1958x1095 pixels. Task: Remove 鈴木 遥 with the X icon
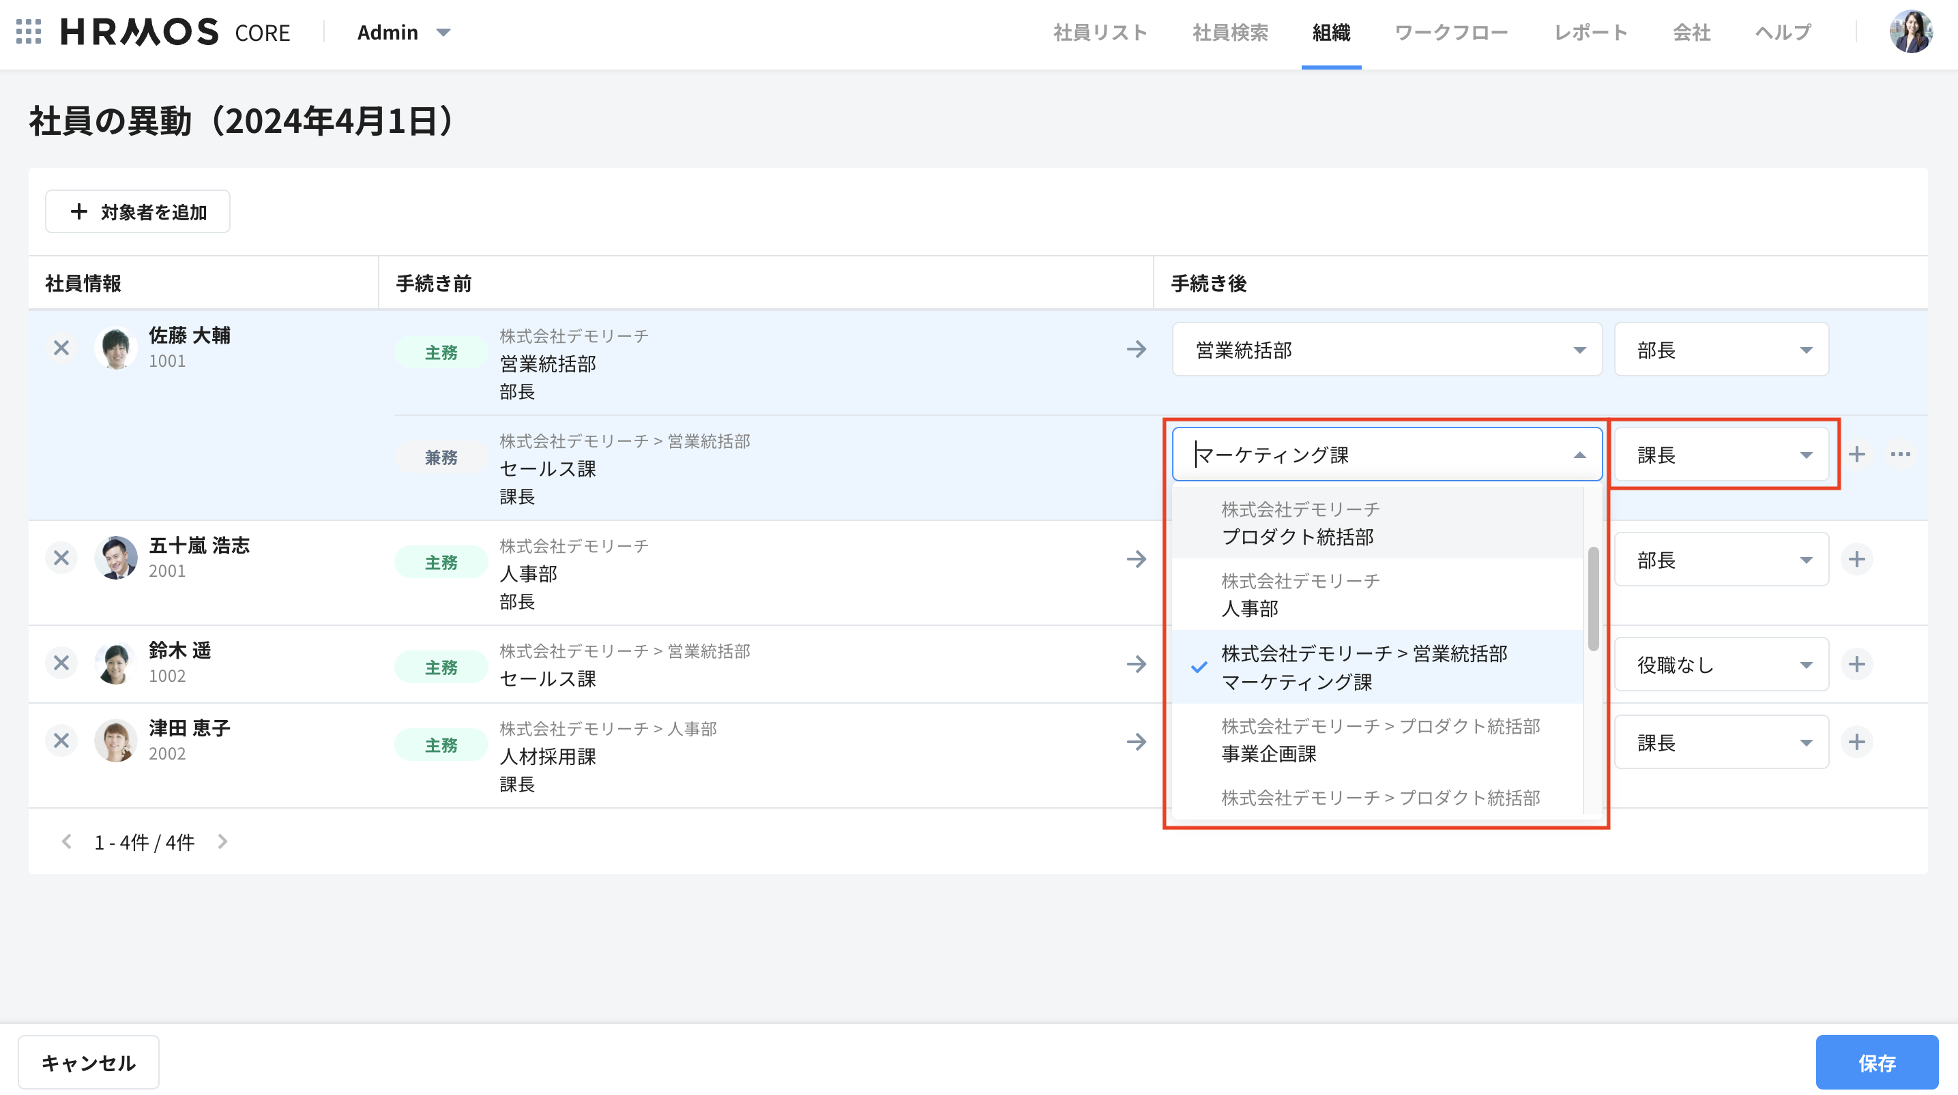pos(61,663)
